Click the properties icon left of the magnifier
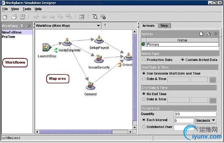Screen dimensions: 224x143 click(x=82, y=17)
